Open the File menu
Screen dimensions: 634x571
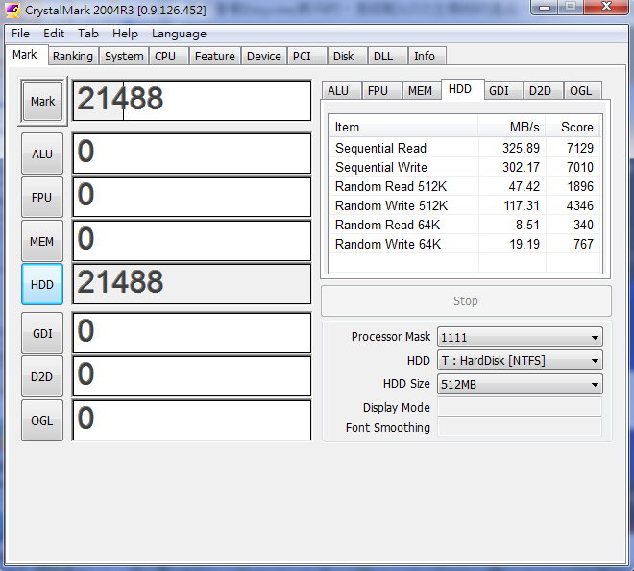click(20, 34)
